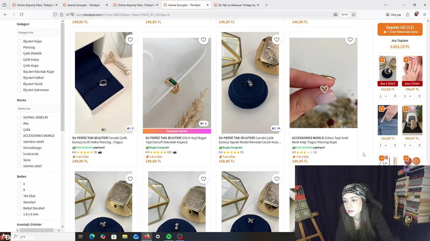Image resolution: width=430 pixels, height=241 pixels.
Task: Go to cart via Sepete Git (12)
Action: click(400, 29)
